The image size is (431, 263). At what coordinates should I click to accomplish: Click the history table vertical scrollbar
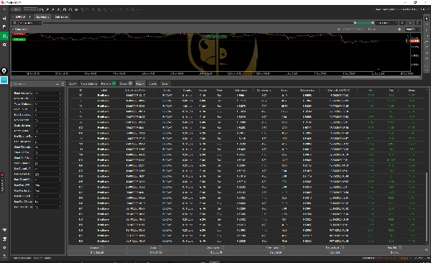click(427, 208)
